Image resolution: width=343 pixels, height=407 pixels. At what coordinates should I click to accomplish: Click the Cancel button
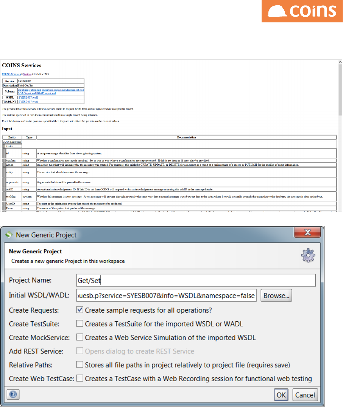[x=305, y=395]
